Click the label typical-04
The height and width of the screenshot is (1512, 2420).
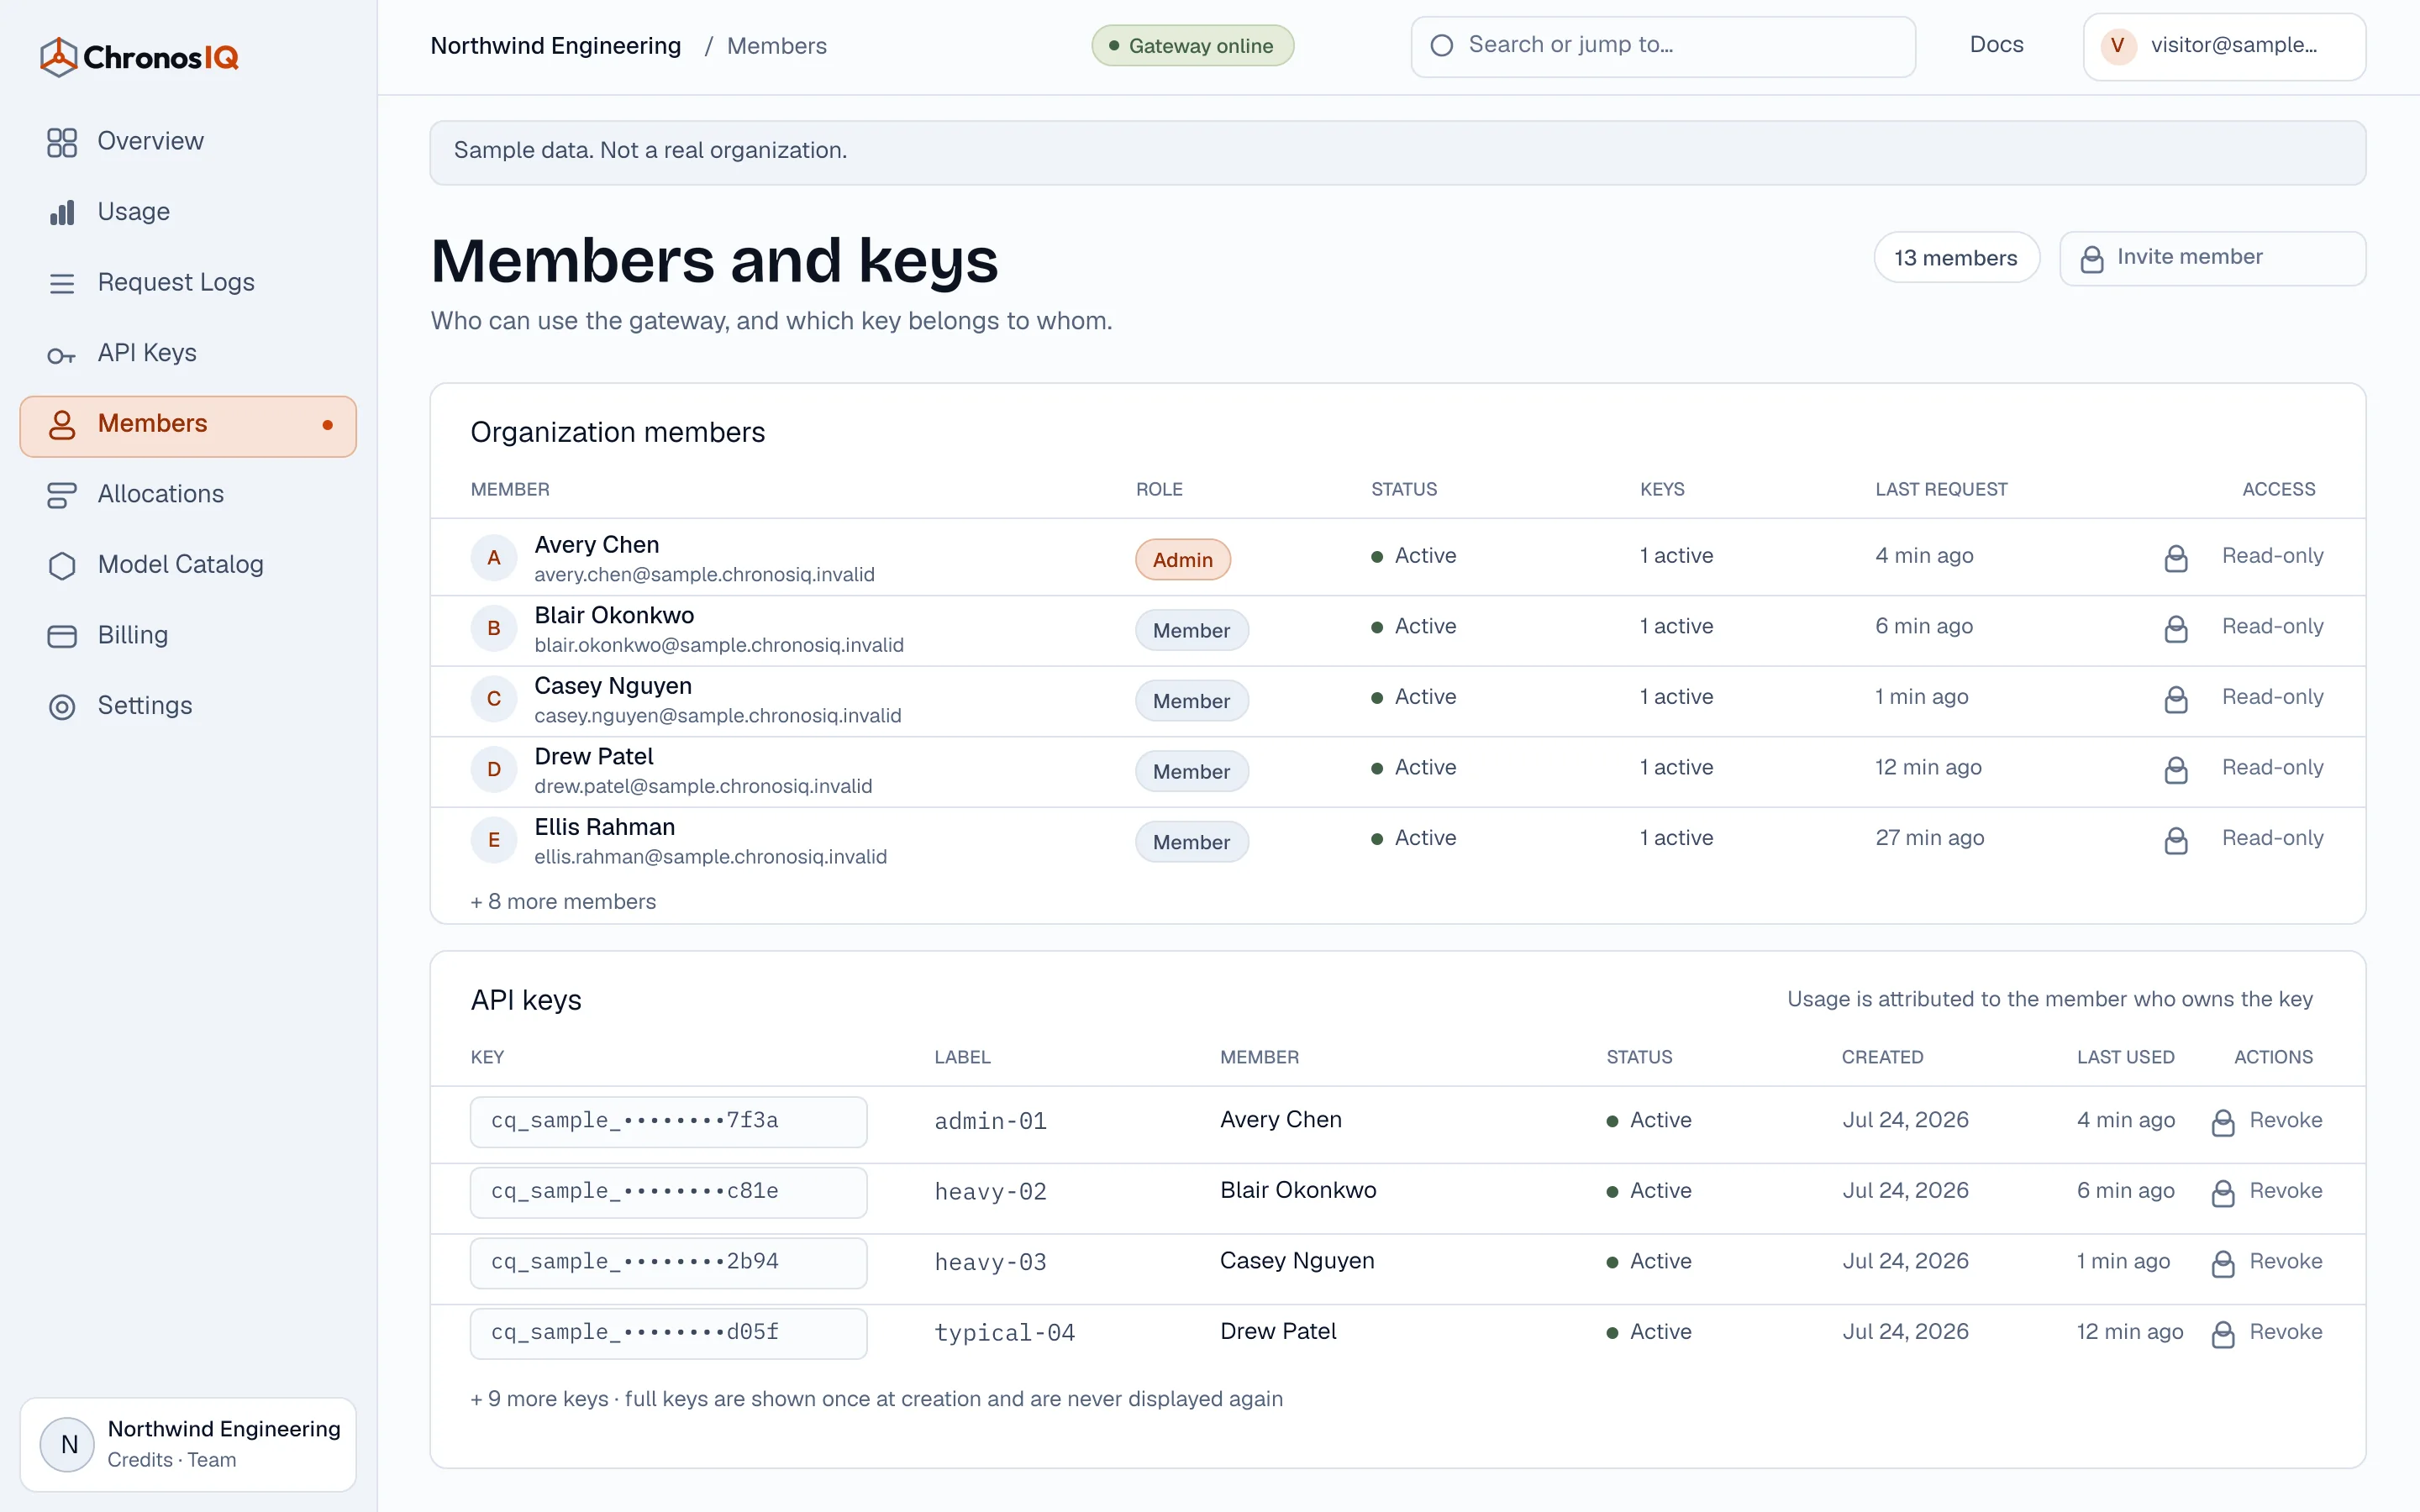[x=1004, y=1333]
